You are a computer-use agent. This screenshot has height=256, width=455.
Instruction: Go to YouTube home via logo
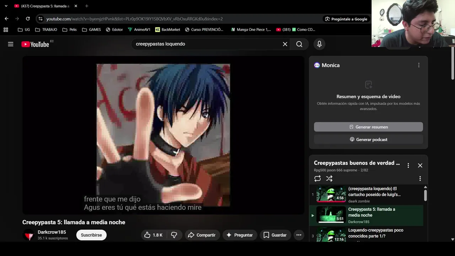tap(35, 44)
